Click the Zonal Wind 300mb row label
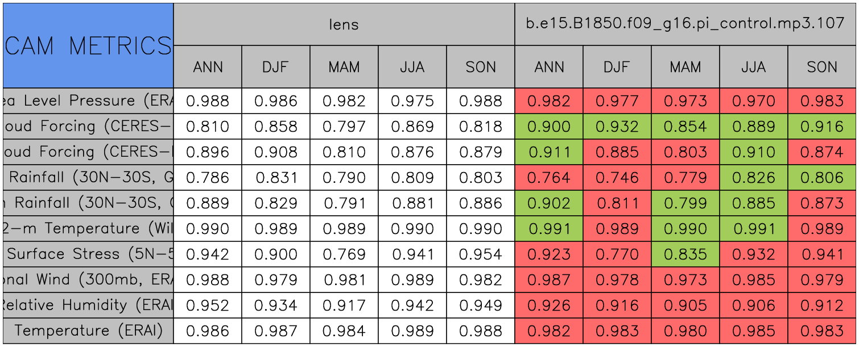Screen dimensions: 859x347 (x=88, y=280)
